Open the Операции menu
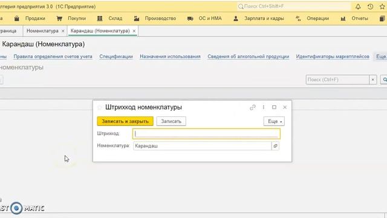 [317, 18]
